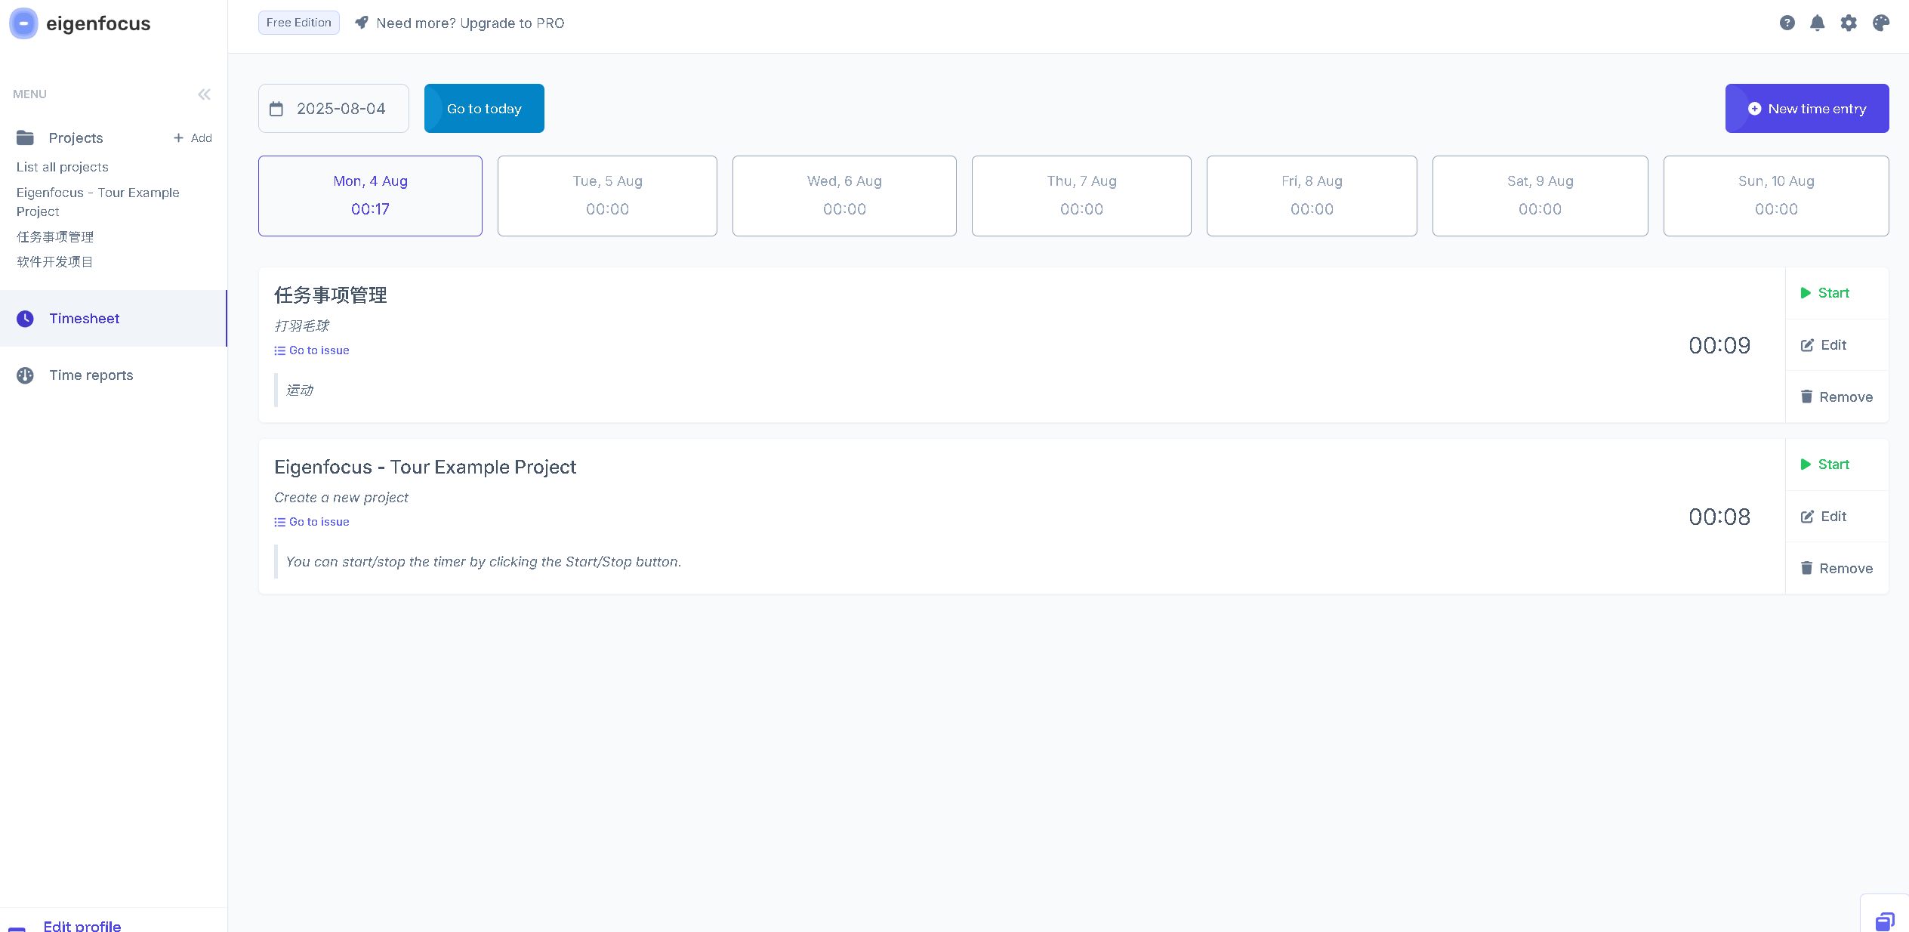
Task: Click the Go to today button
Action: click(484, 109)
